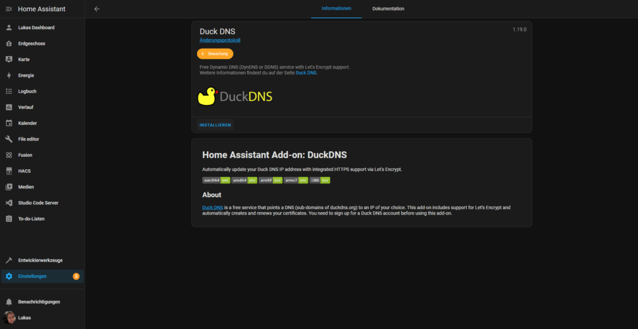Open Karte label in sidebar
Image resolution: width=638 pixels, height=329 pixels.
pos(24,59)
